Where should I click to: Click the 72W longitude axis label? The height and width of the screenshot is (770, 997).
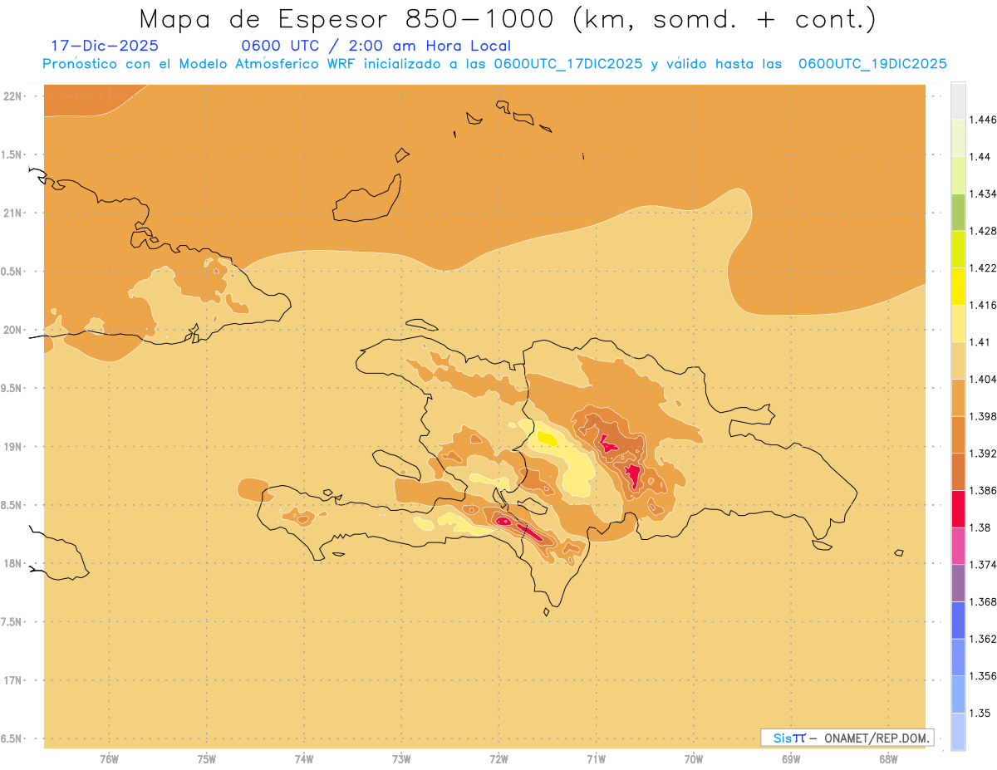[x=498, y=759]
